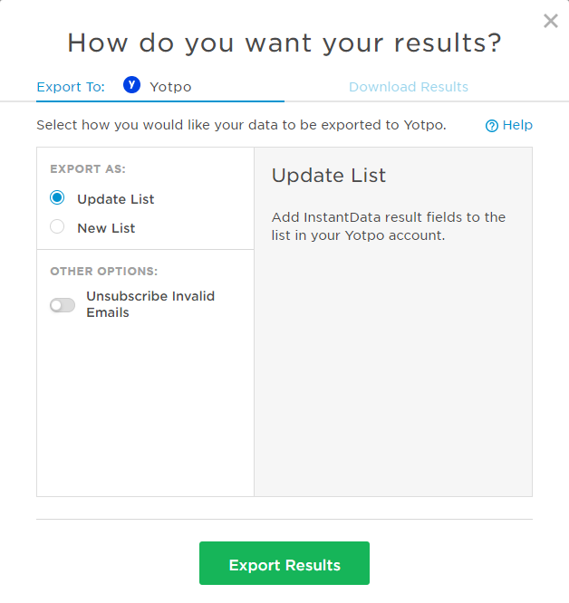The image size is (569, 603).
Task: Close the export results dialog
Action: click(x=551, y=21)
